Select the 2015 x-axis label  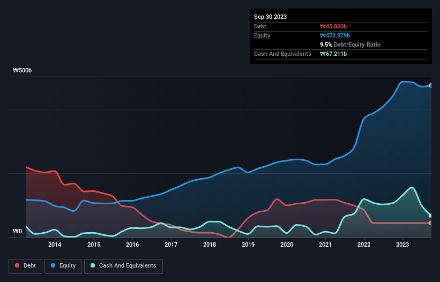[x=94, y=244]
